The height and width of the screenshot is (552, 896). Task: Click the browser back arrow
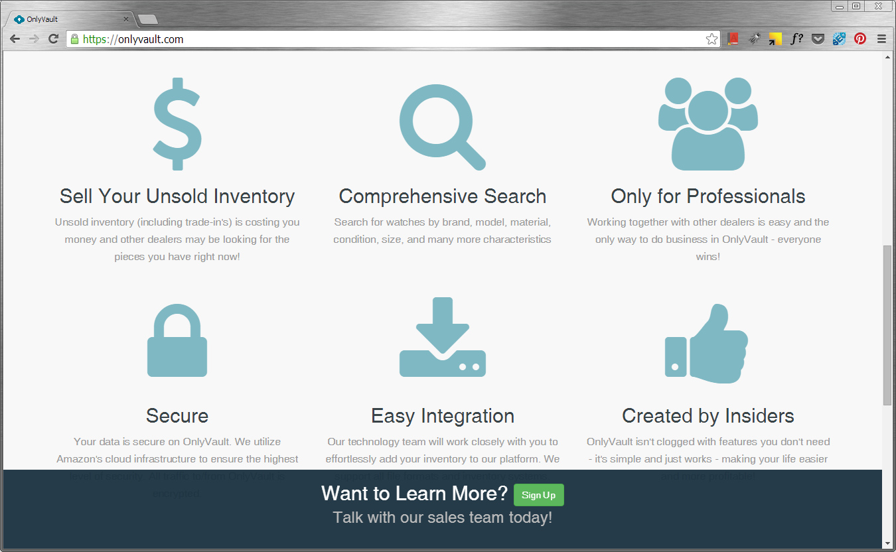[x=15, y=39]
